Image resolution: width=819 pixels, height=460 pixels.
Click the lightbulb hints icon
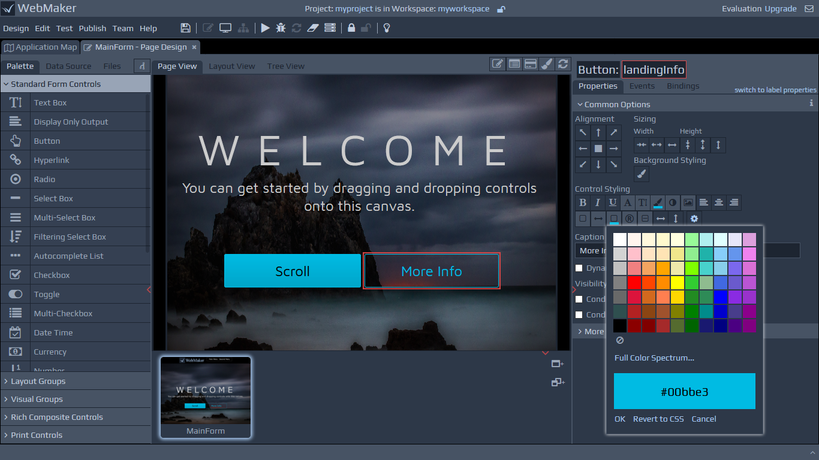(x=387, y=28)
